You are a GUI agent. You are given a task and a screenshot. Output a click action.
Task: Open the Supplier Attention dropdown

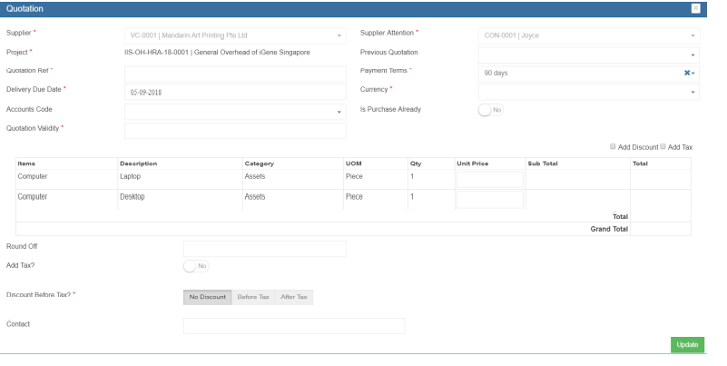[589, 35]
